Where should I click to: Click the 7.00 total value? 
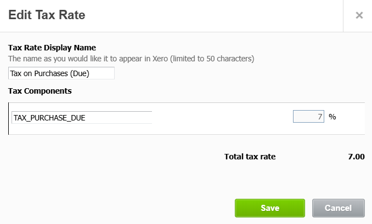[x=356, y=157]
